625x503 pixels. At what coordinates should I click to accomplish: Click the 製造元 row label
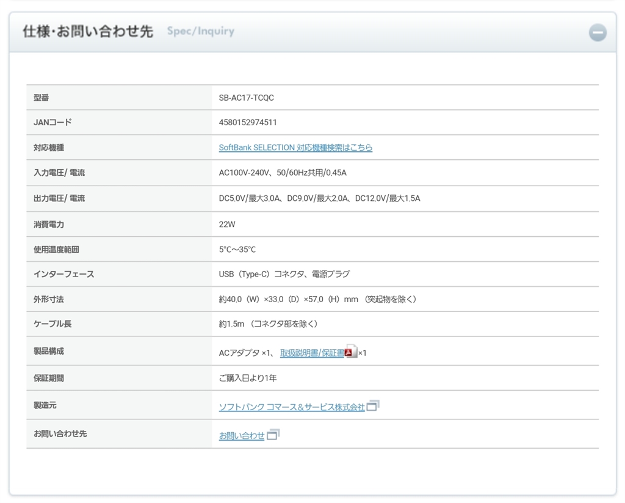45,405
